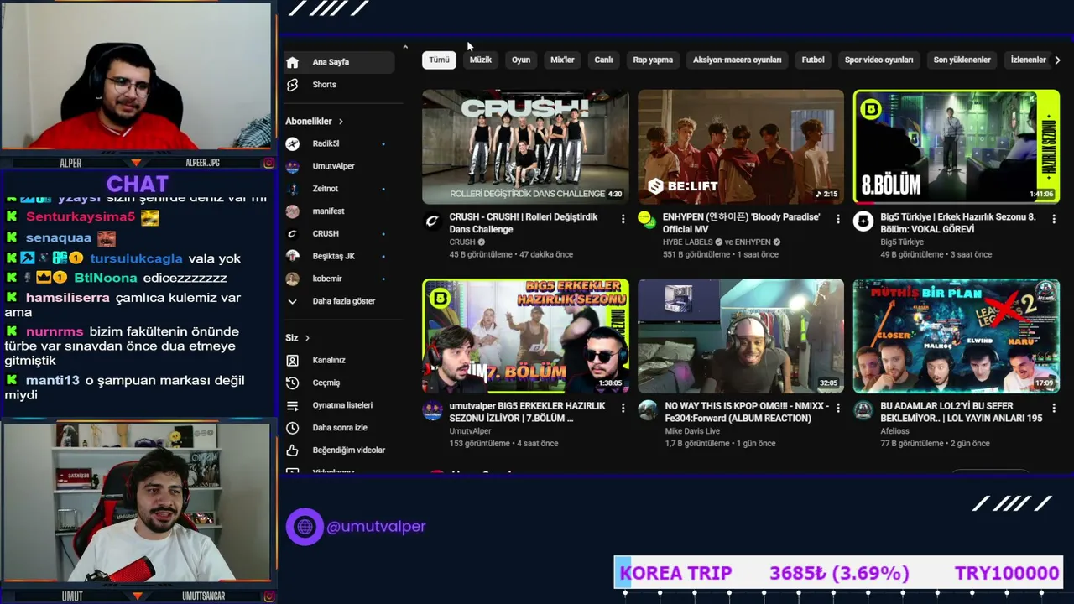Visit HYBE LABELS channel link under ENHYPEN video

pyautogui.click(x=687, y=242)
